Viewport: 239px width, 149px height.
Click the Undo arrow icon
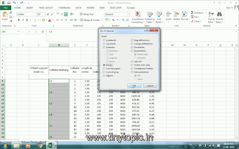[14, 3]
